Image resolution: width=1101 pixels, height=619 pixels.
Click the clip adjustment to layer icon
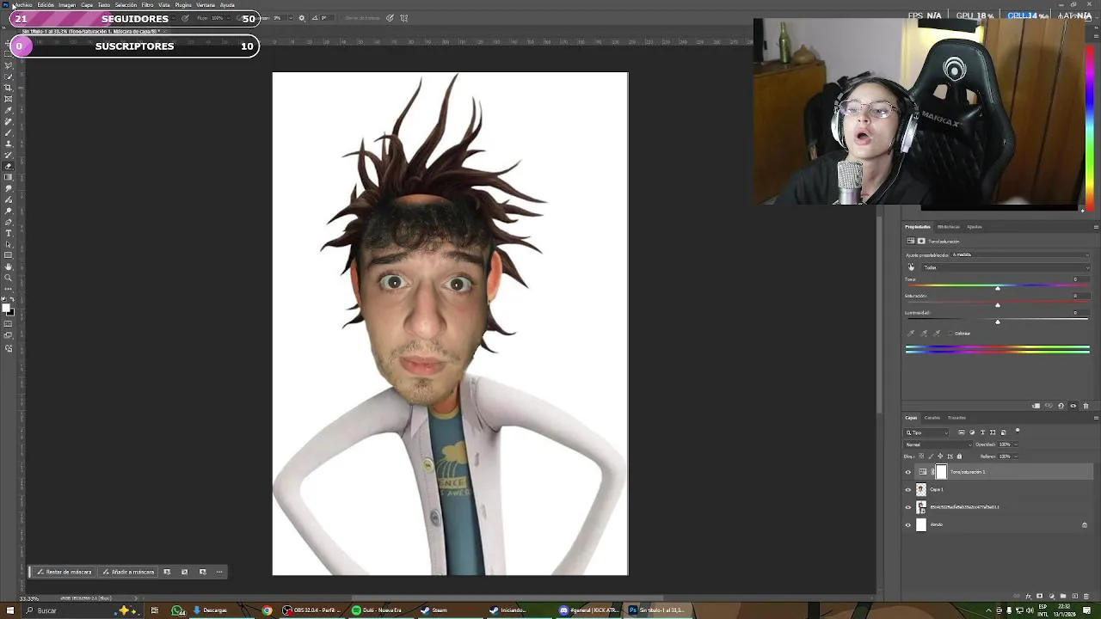click(1036, 406)
